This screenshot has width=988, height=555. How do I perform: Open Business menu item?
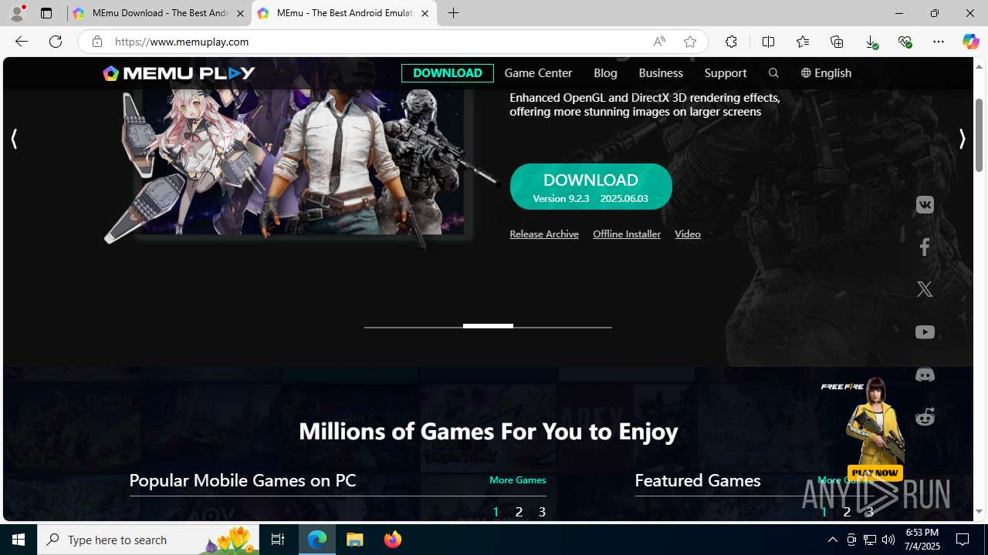661,73
